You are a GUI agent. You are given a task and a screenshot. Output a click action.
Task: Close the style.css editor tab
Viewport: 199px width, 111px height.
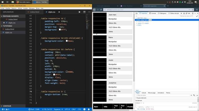(59, 12)
